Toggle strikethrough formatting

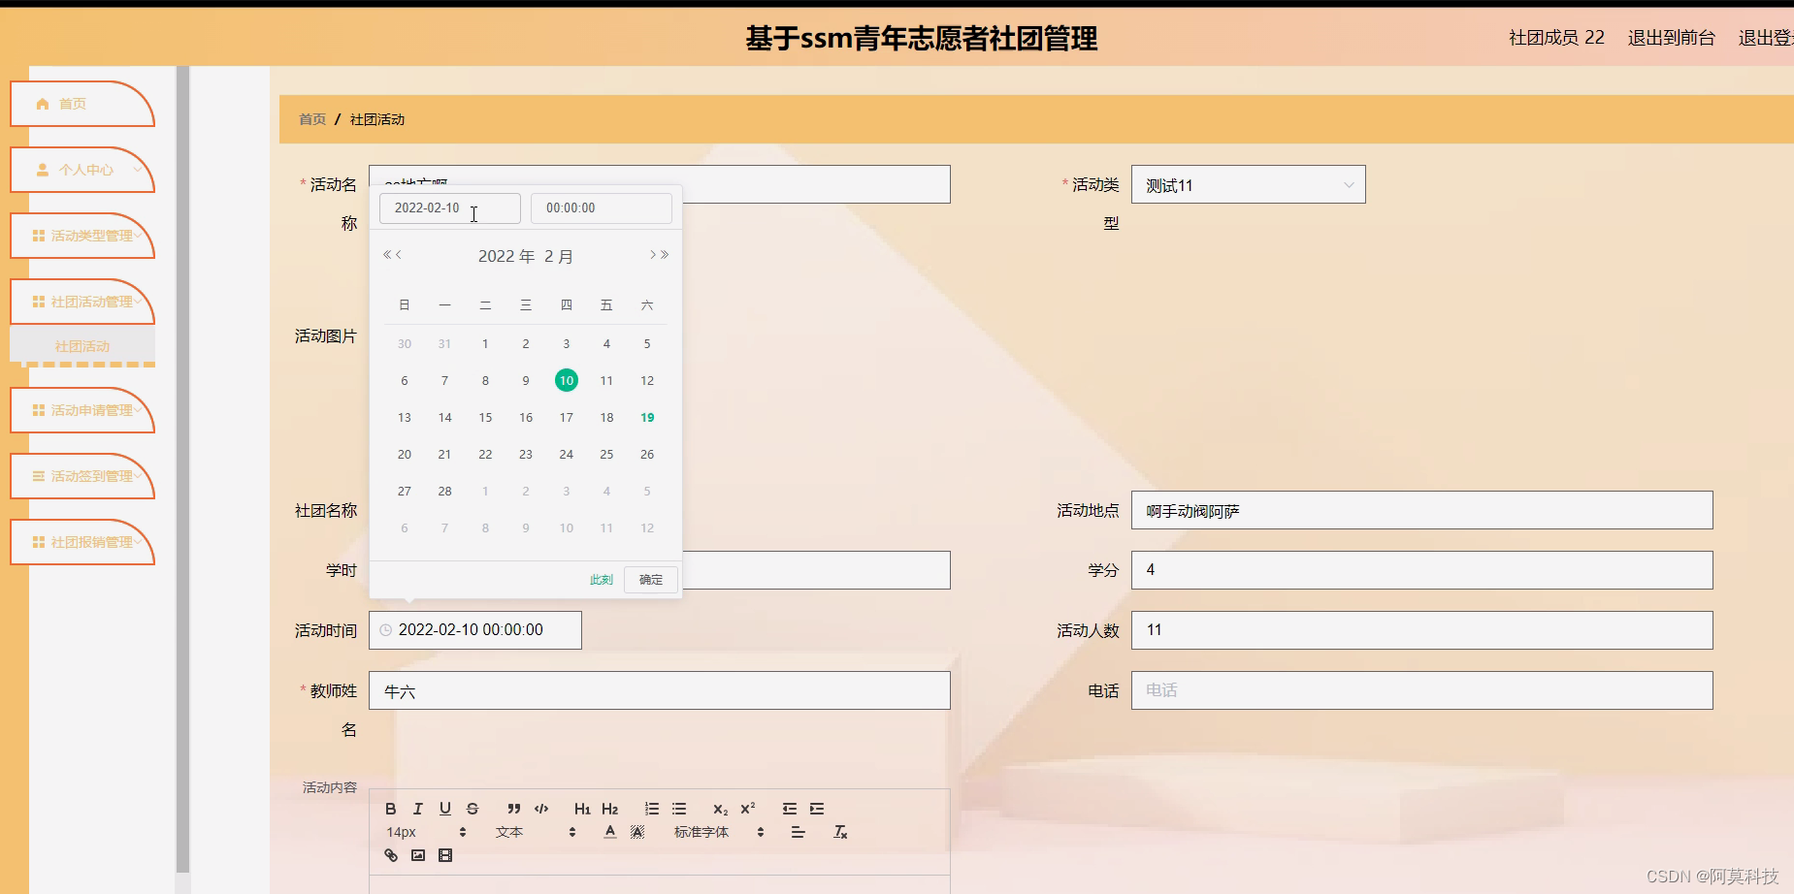(472, 809)
